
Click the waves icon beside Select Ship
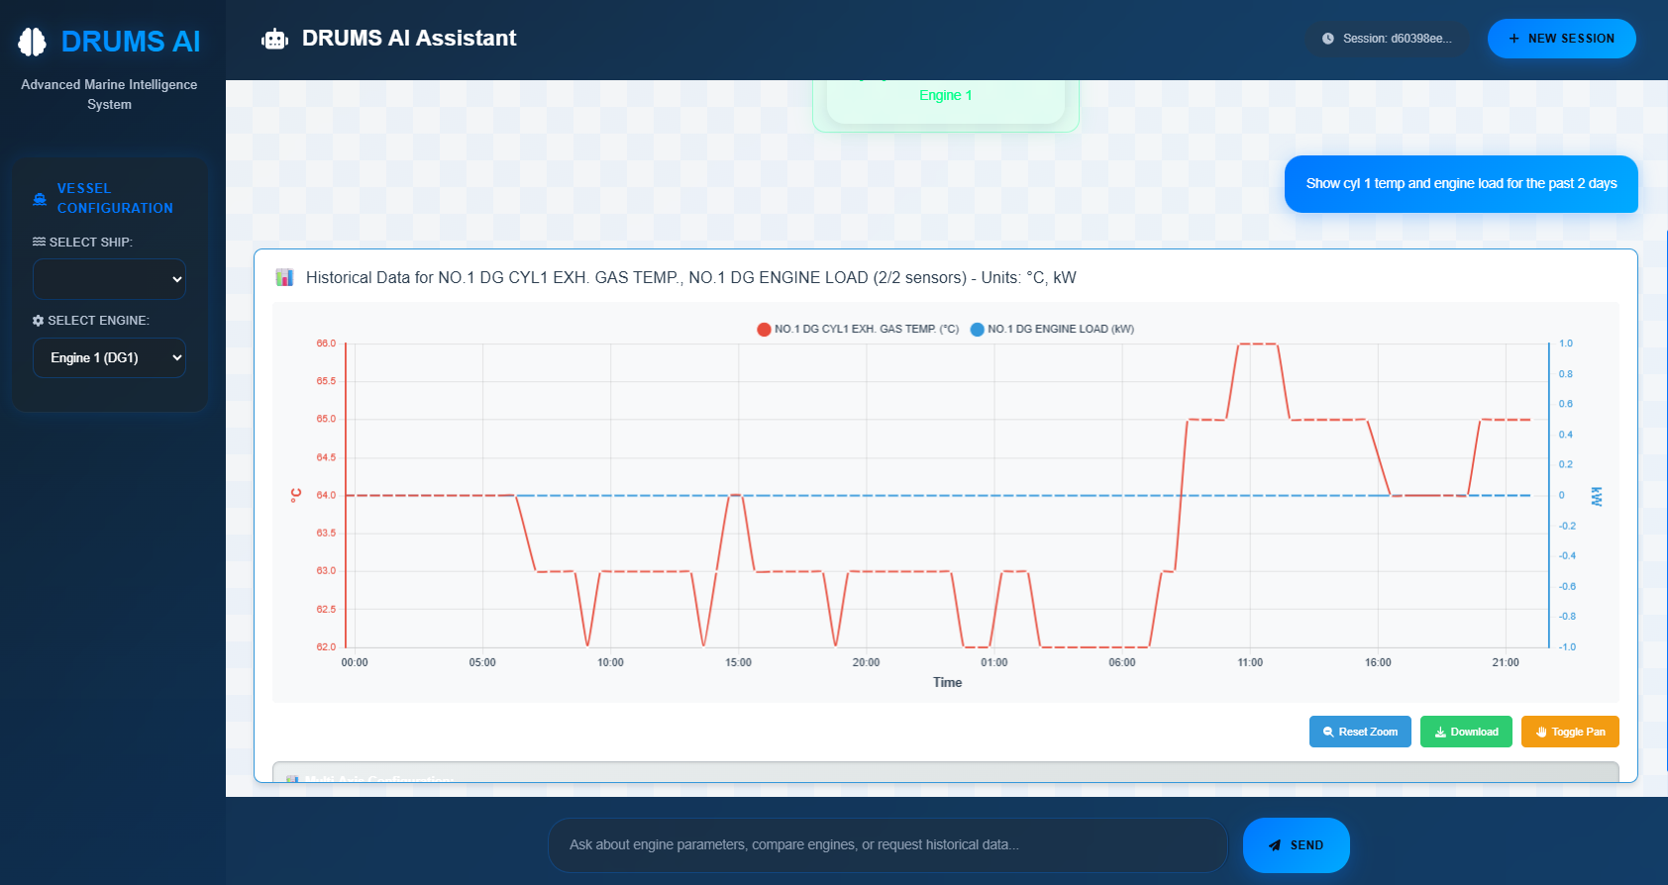[39, 243]
